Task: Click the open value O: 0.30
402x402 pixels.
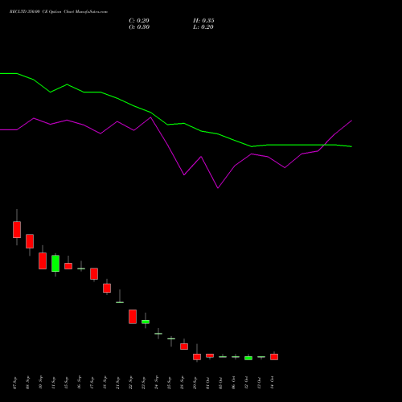Action: point(139,27)
